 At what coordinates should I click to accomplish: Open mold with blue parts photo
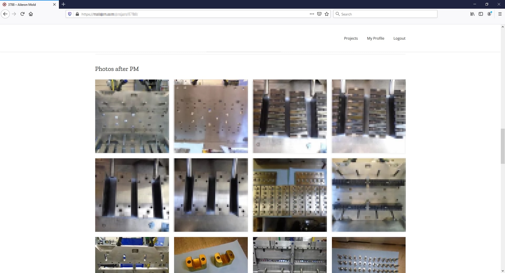tap(132, 255)
